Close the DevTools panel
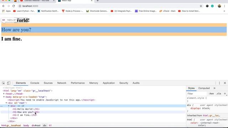 (x=225, y=83)
